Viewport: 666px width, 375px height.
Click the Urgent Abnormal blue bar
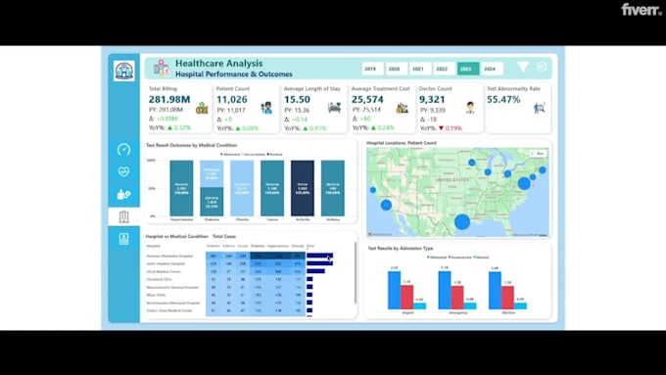(x=394, y=290)
